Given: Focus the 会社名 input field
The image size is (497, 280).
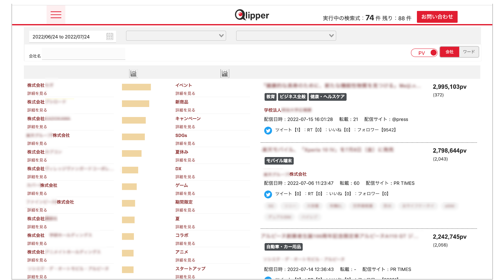Looking at the screenshot, I should (x=84, y=54).
